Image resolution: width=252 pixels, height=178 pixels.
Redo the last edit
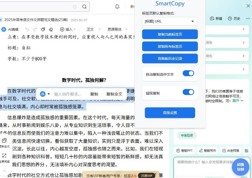pyautogui.click(x=35, y=29)
